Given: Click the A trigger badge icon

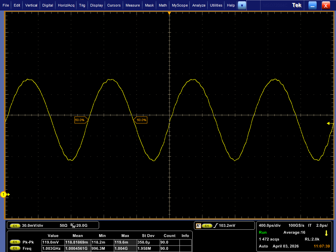Looking at the screenshot, I should [199, 226].
